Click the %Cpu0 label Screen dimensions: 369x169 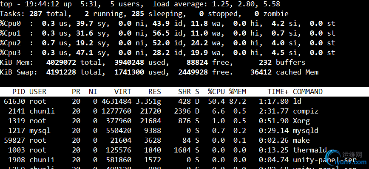coord(10,23)
